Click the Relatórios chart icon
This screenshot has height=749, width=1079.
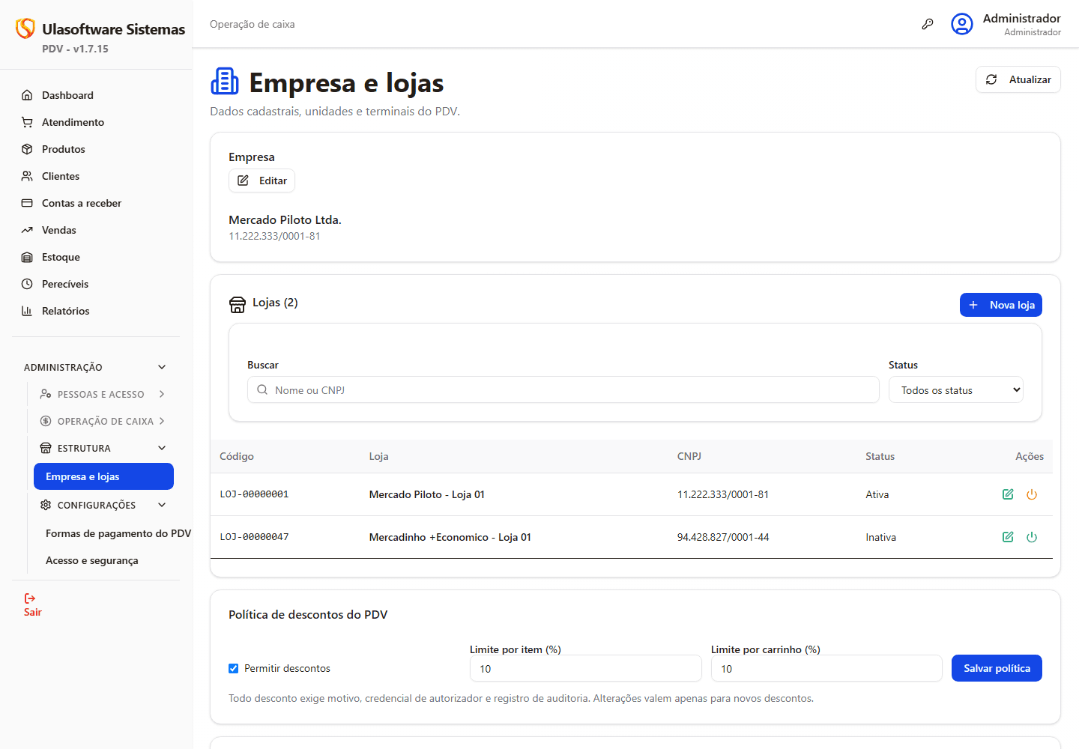27,311
